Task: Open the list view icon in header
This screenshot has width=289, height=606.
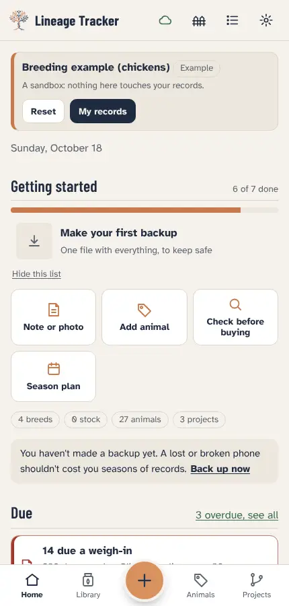Action: click(x=233, y=20)
